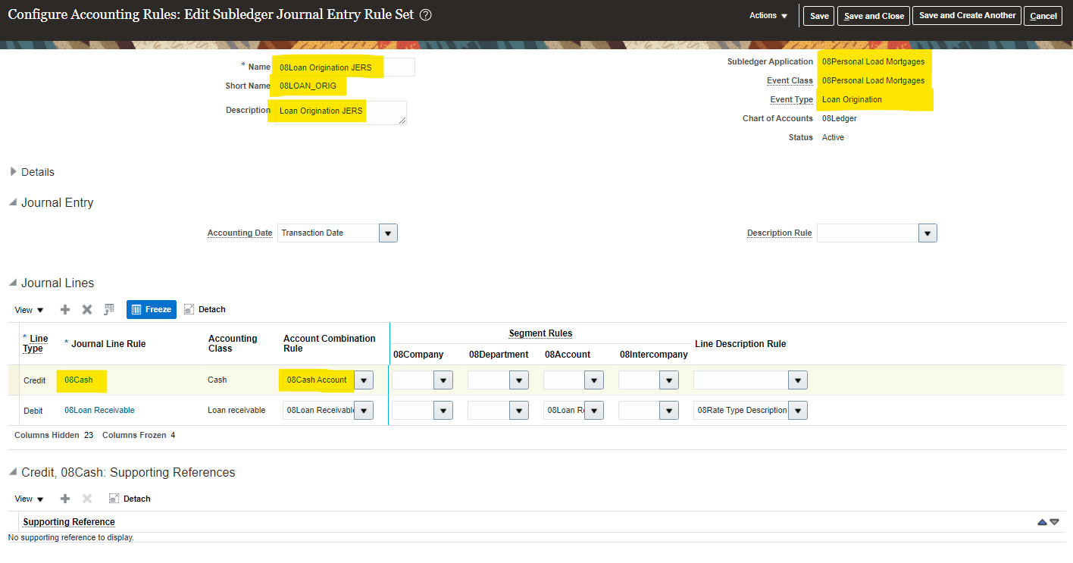This screenshot has width=1073, height=563.
Task: Collapse the Journal Entry section
Action: pyautogui.click(x=13, y=203)
